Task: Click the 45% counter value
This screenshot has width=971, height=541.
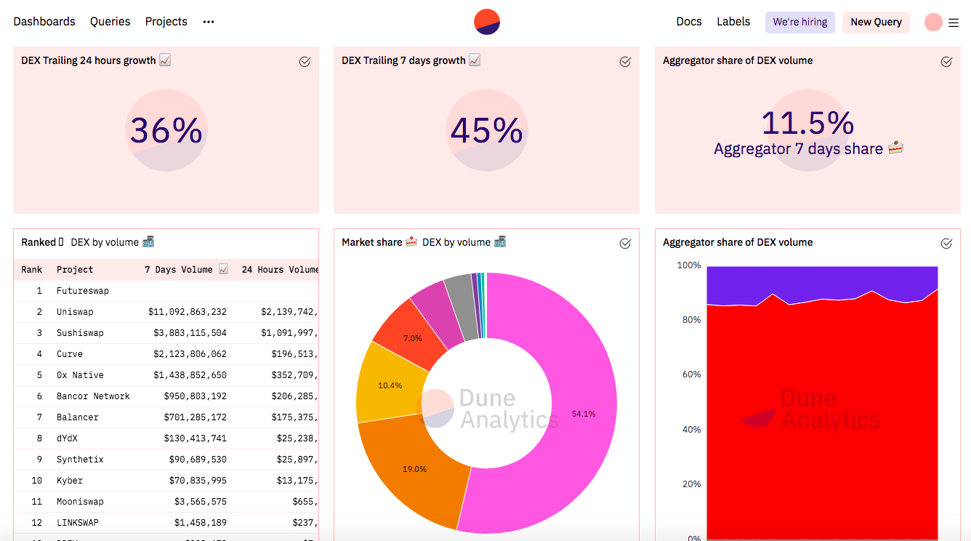Action: [x=487, y=131]
